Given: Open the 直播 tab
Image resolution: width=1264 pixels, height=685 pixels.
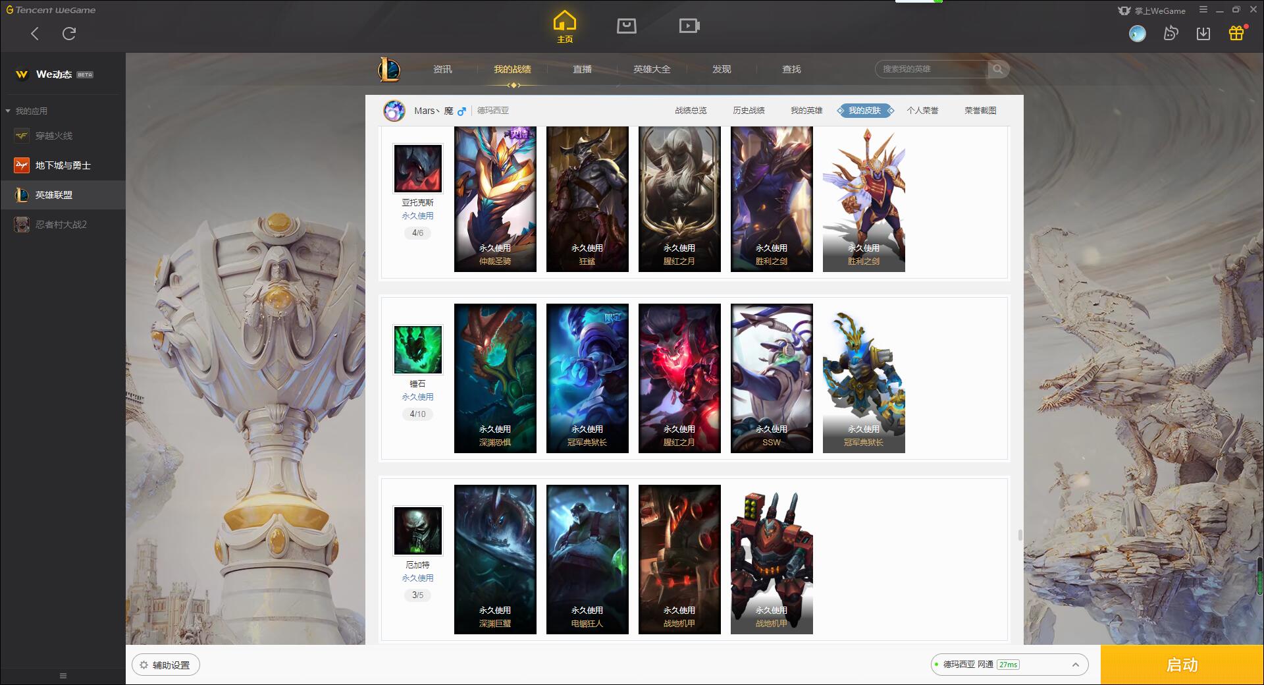Looking at the screenshot, I should click(x=582, y=69).
